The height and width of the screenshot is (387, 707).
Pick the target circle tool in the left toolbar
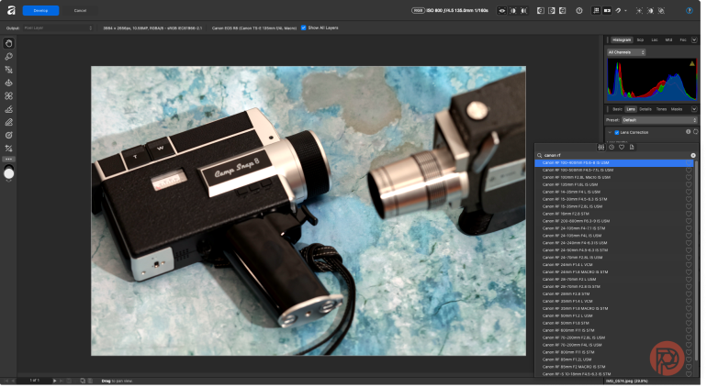pyautogui.click(x=8, y=135)
